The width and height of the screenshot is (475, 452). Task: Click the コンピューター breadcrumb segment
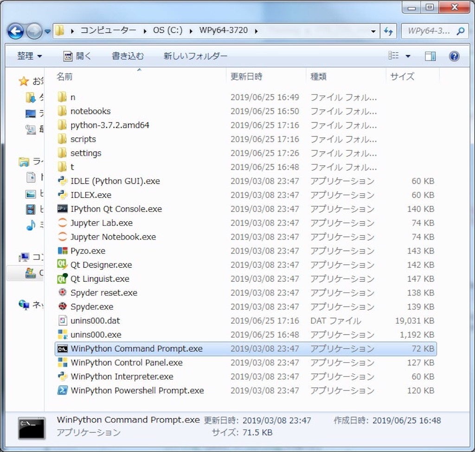pos(109,31)
